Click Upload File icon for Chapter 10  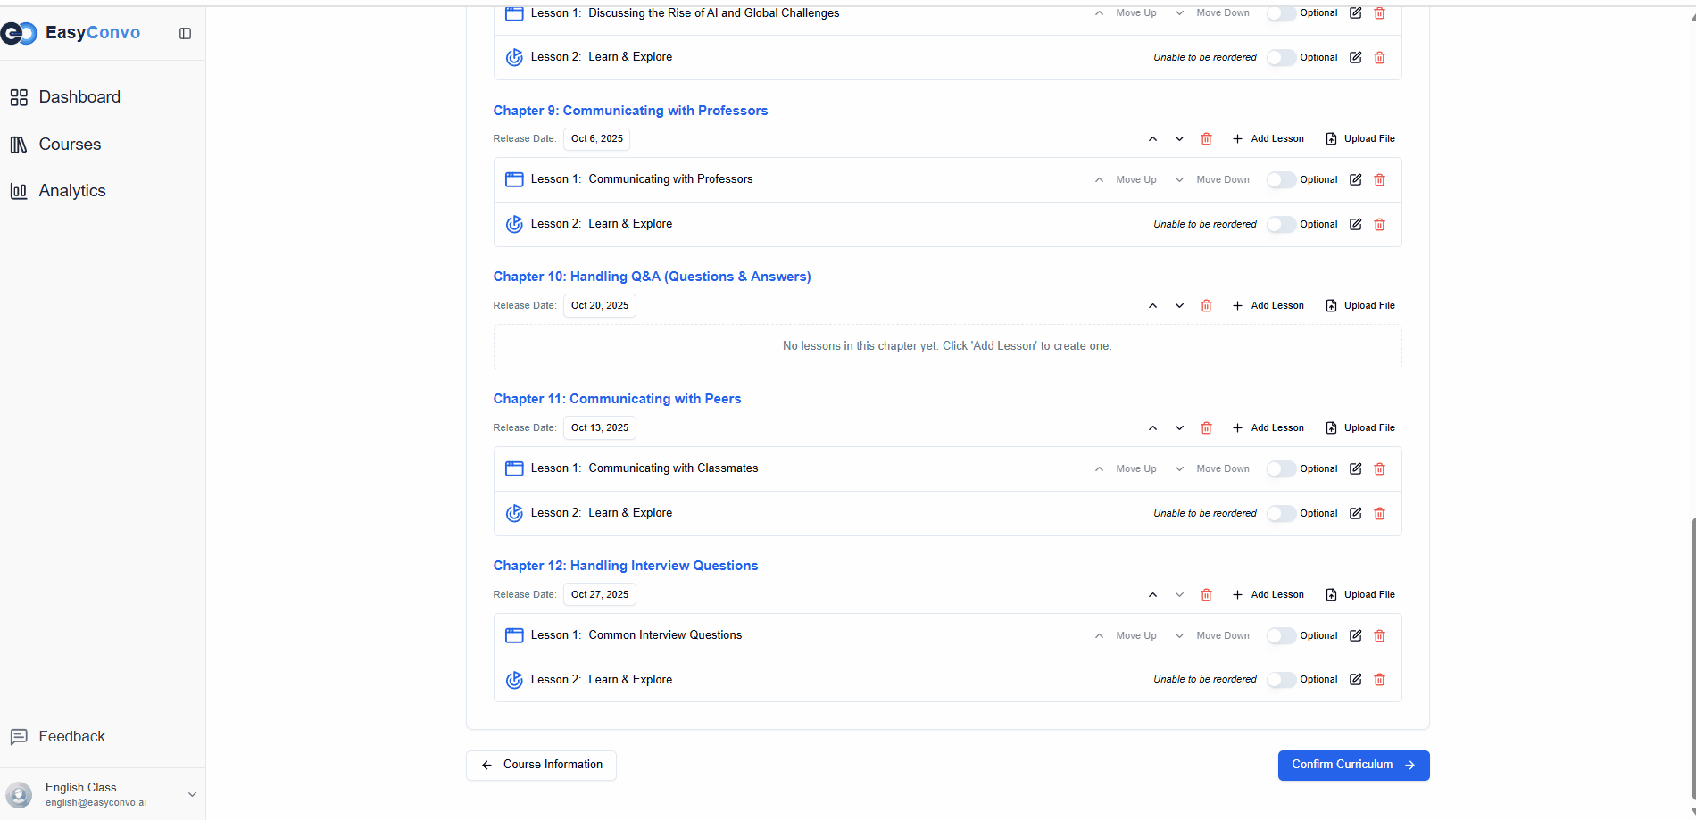click(1331, 306)
